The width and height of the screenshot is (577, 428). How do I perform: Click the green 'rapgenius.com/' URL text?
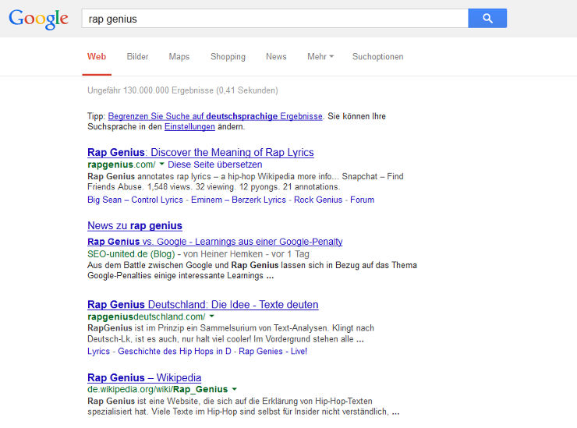coord(122,164)
